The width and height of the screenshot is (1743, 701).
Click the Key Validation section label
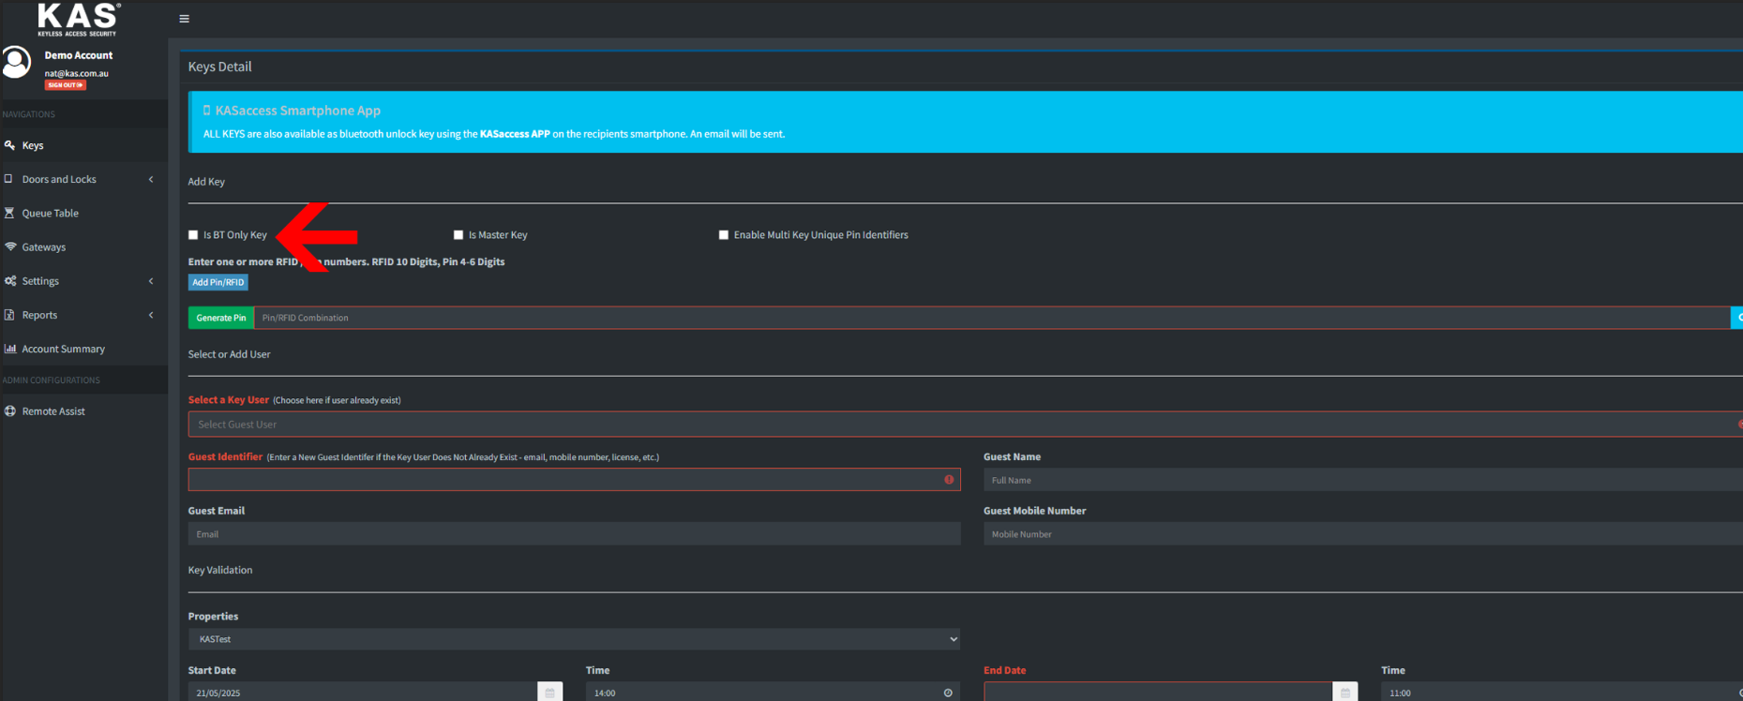point(220,570)
